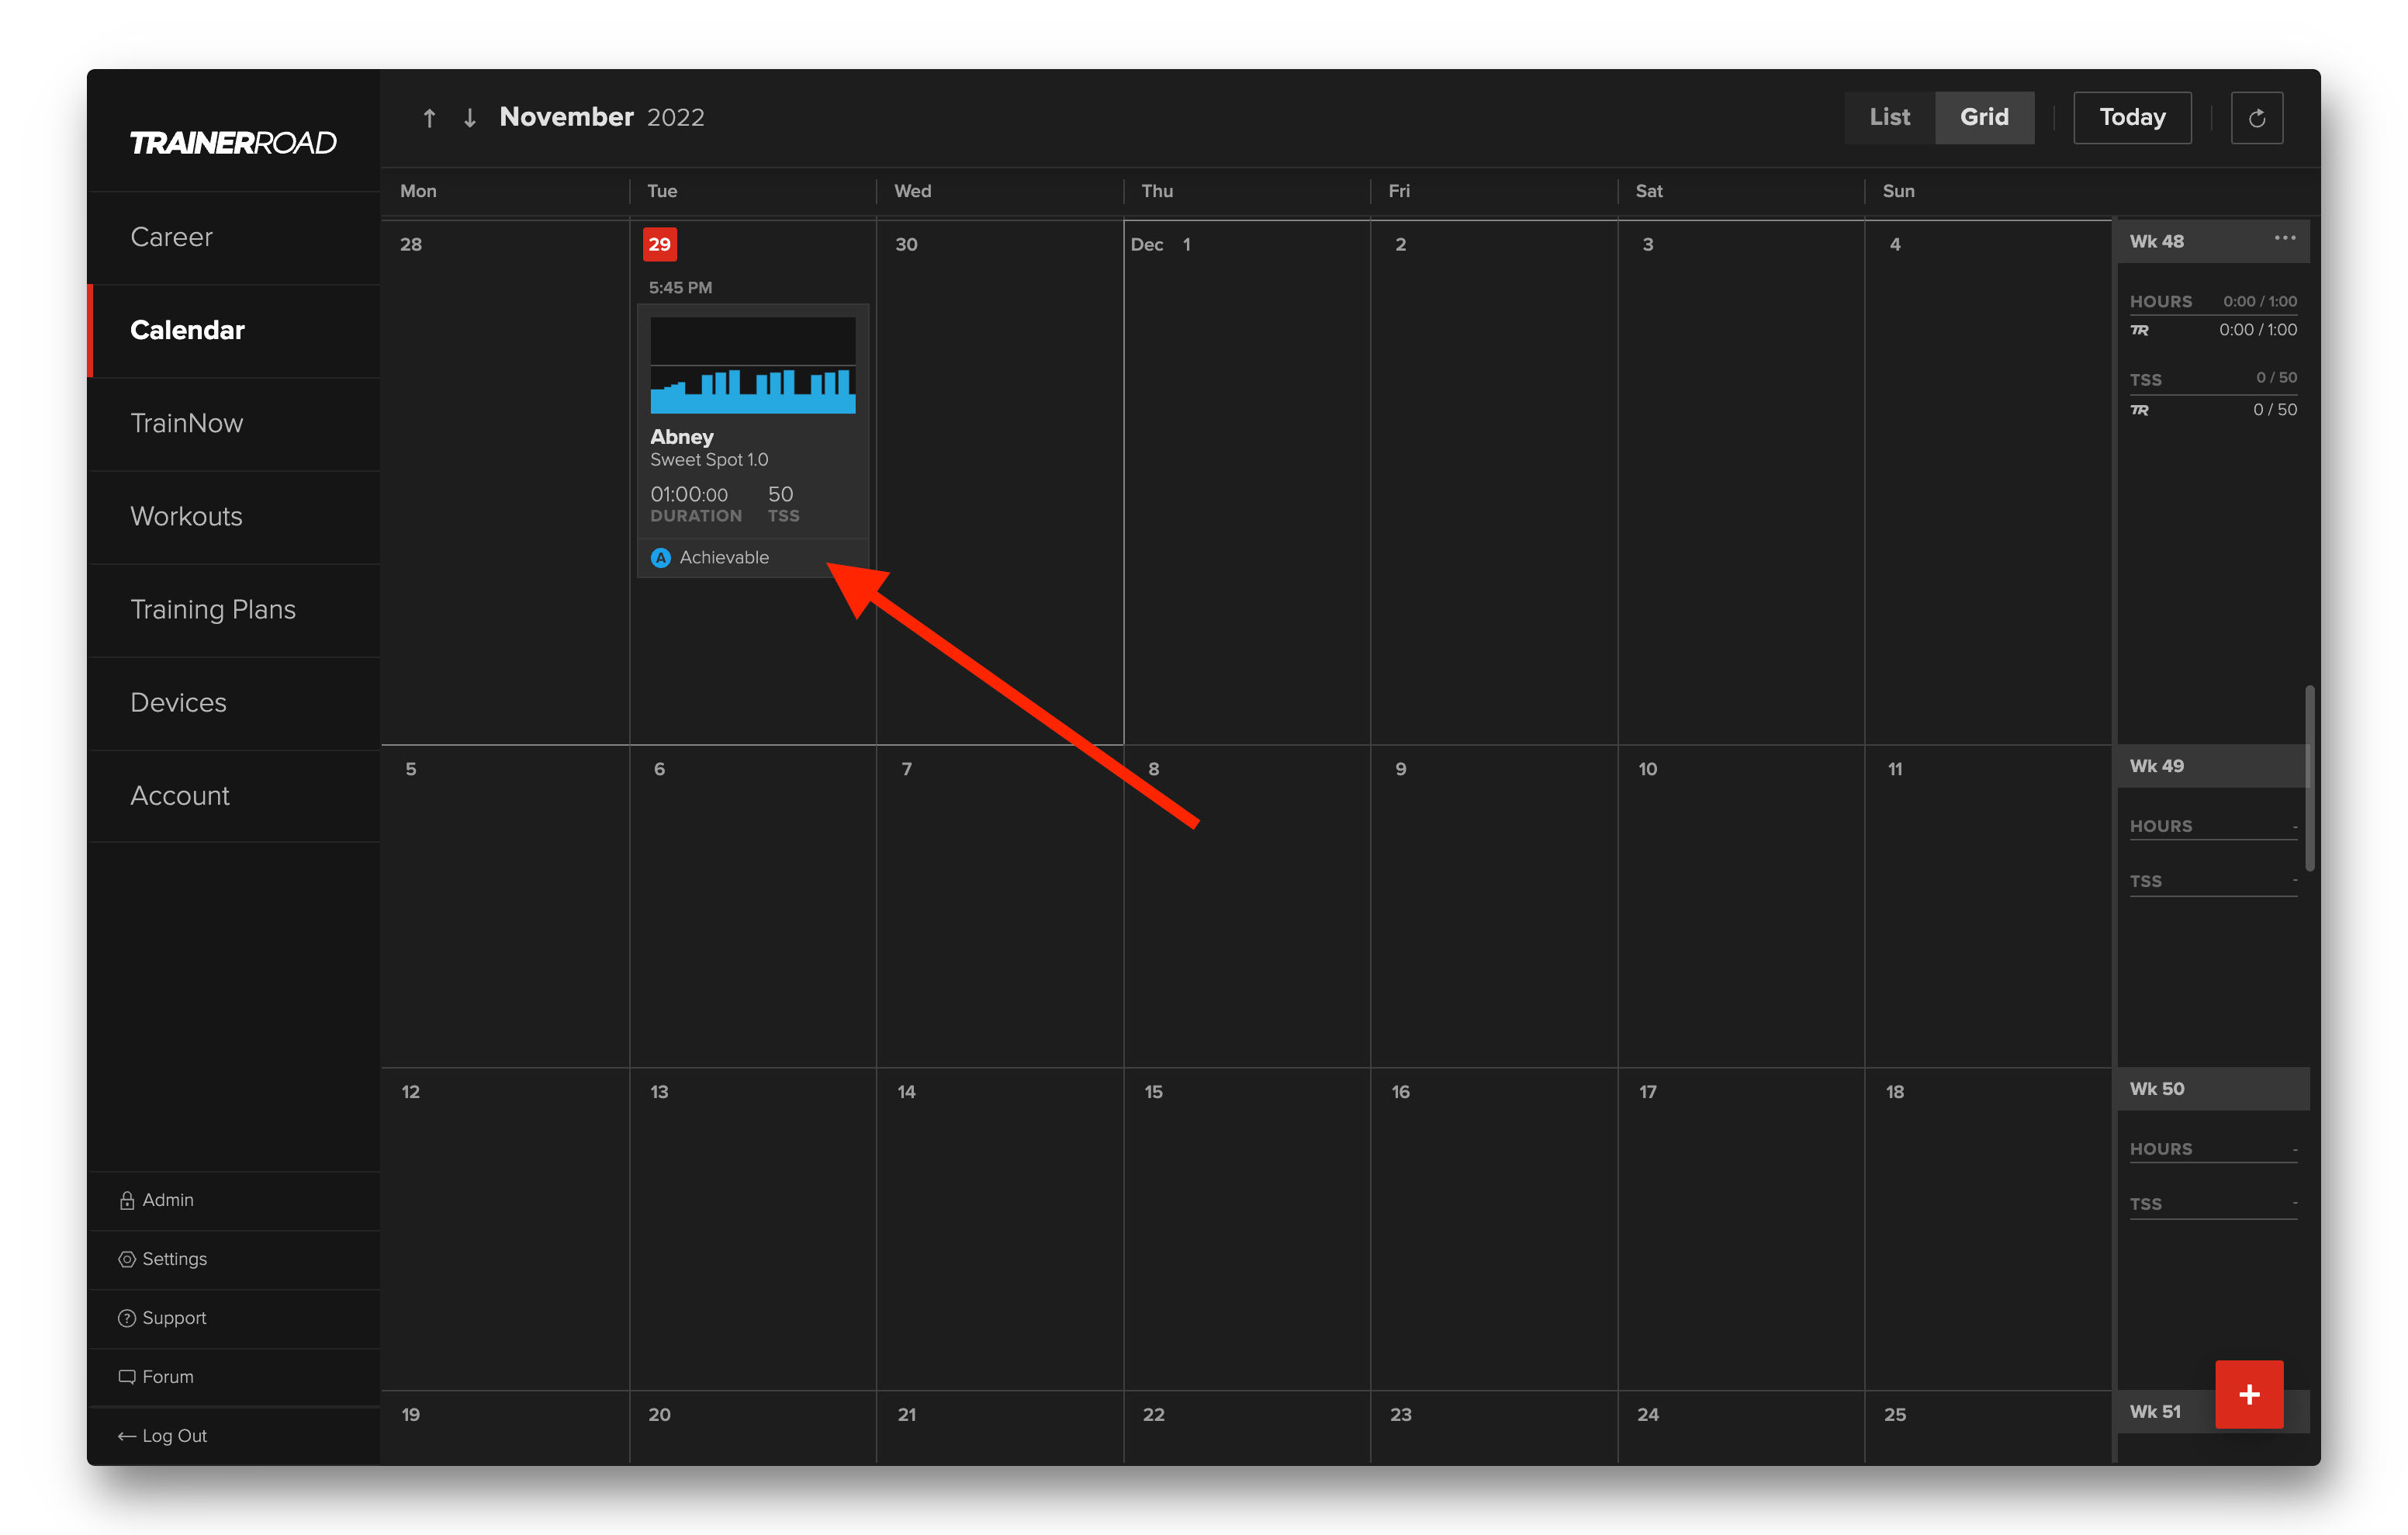
Task: Click the Achievable difficulty badge icon
Action: click(661, 557)
